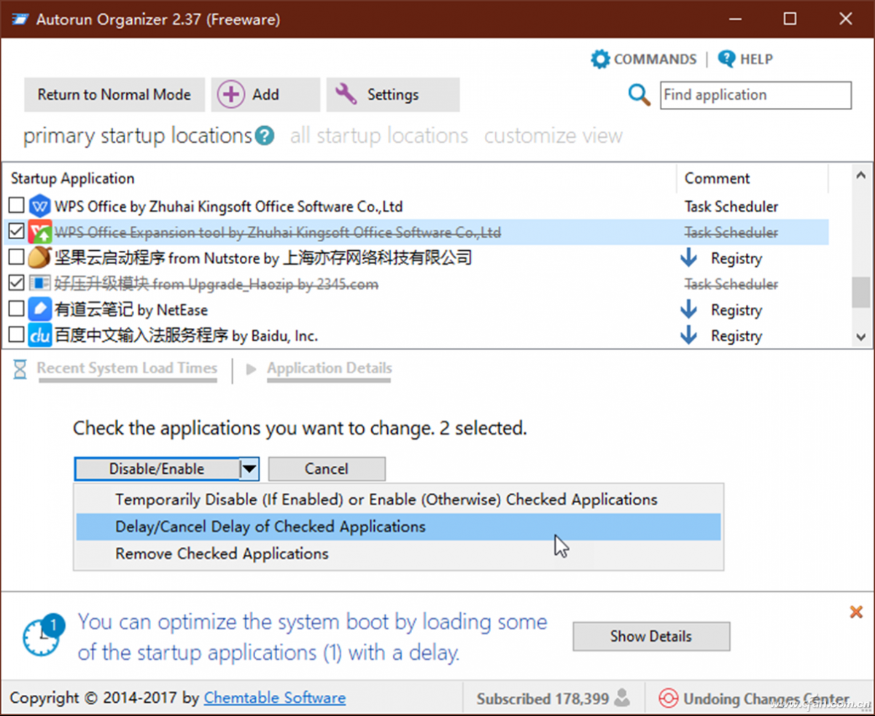This screenshot has width=875, height=716.
Task: Expand the Application Details section
Action: (x=329, y=369)
